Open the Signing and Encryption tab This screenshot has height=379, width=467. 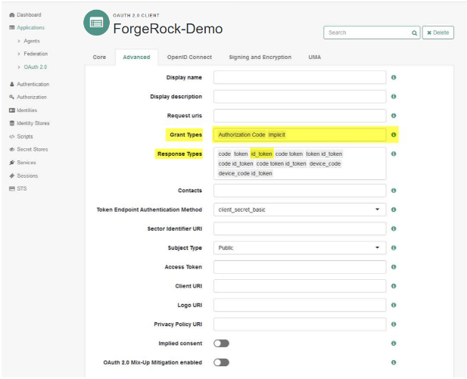(260, 57)
